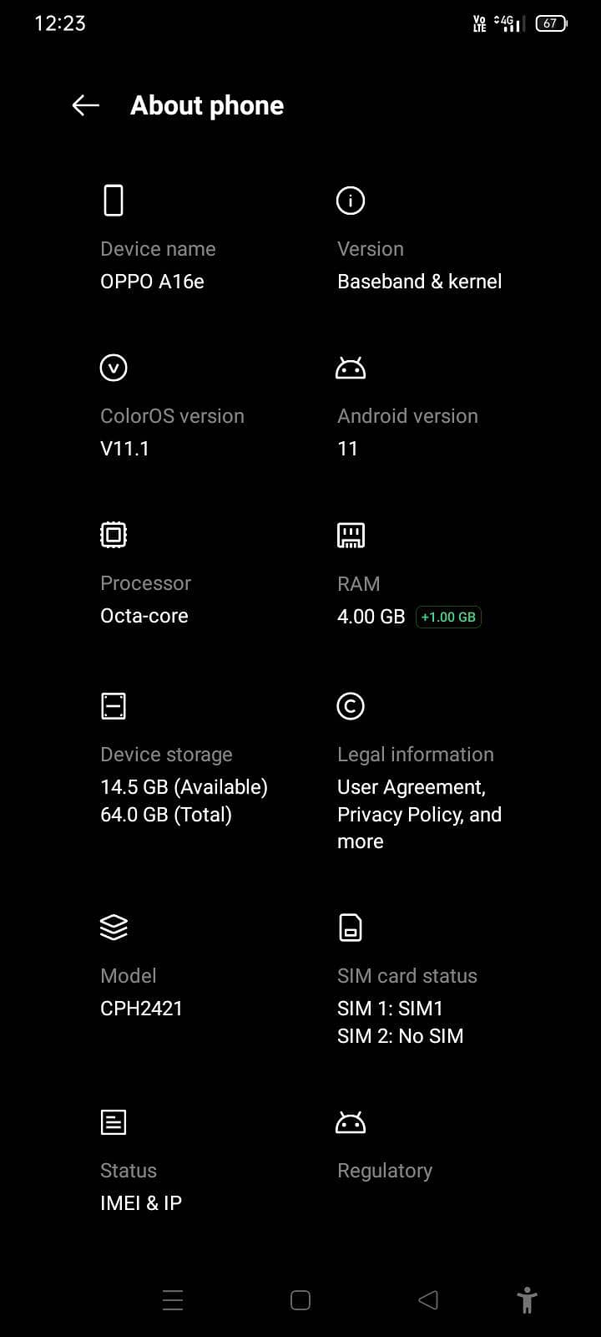601x1337 pixels.
Task: Tap the RAM memory icon
Action: point(351,535)
